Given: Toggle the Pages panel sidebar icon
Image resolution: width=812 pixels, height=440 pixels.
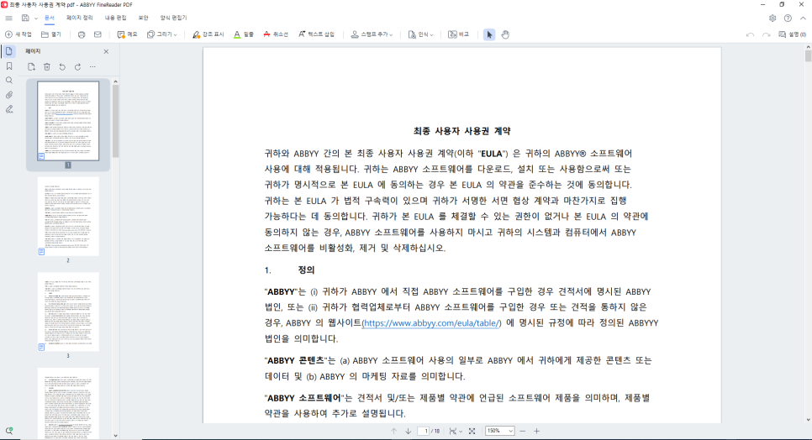Looking at the screenshot, I should point(8,51).
